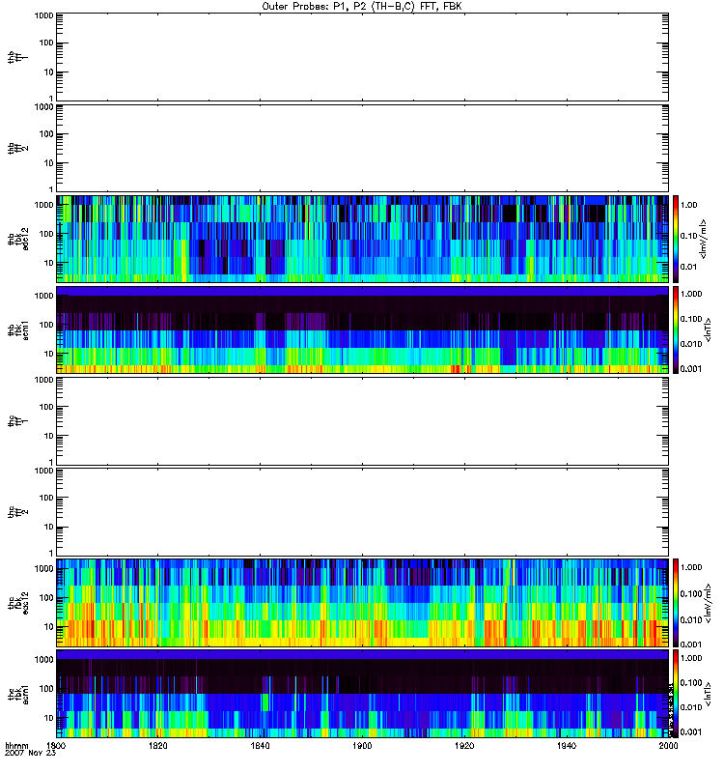Click the color bar beside thc edc12 spectrogram

(677, 603)
